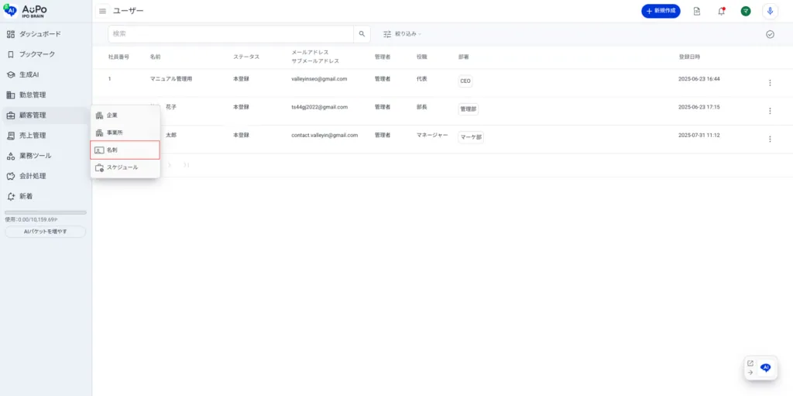Click the next page pagination arrow
The image size is (793, 396).
coord(170,165)
